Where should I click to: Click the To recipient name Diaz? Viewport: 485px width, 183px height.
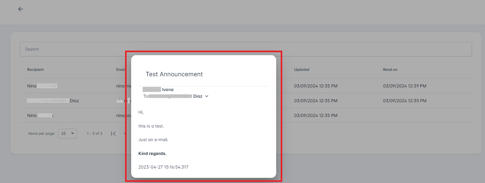pos(198,96)
